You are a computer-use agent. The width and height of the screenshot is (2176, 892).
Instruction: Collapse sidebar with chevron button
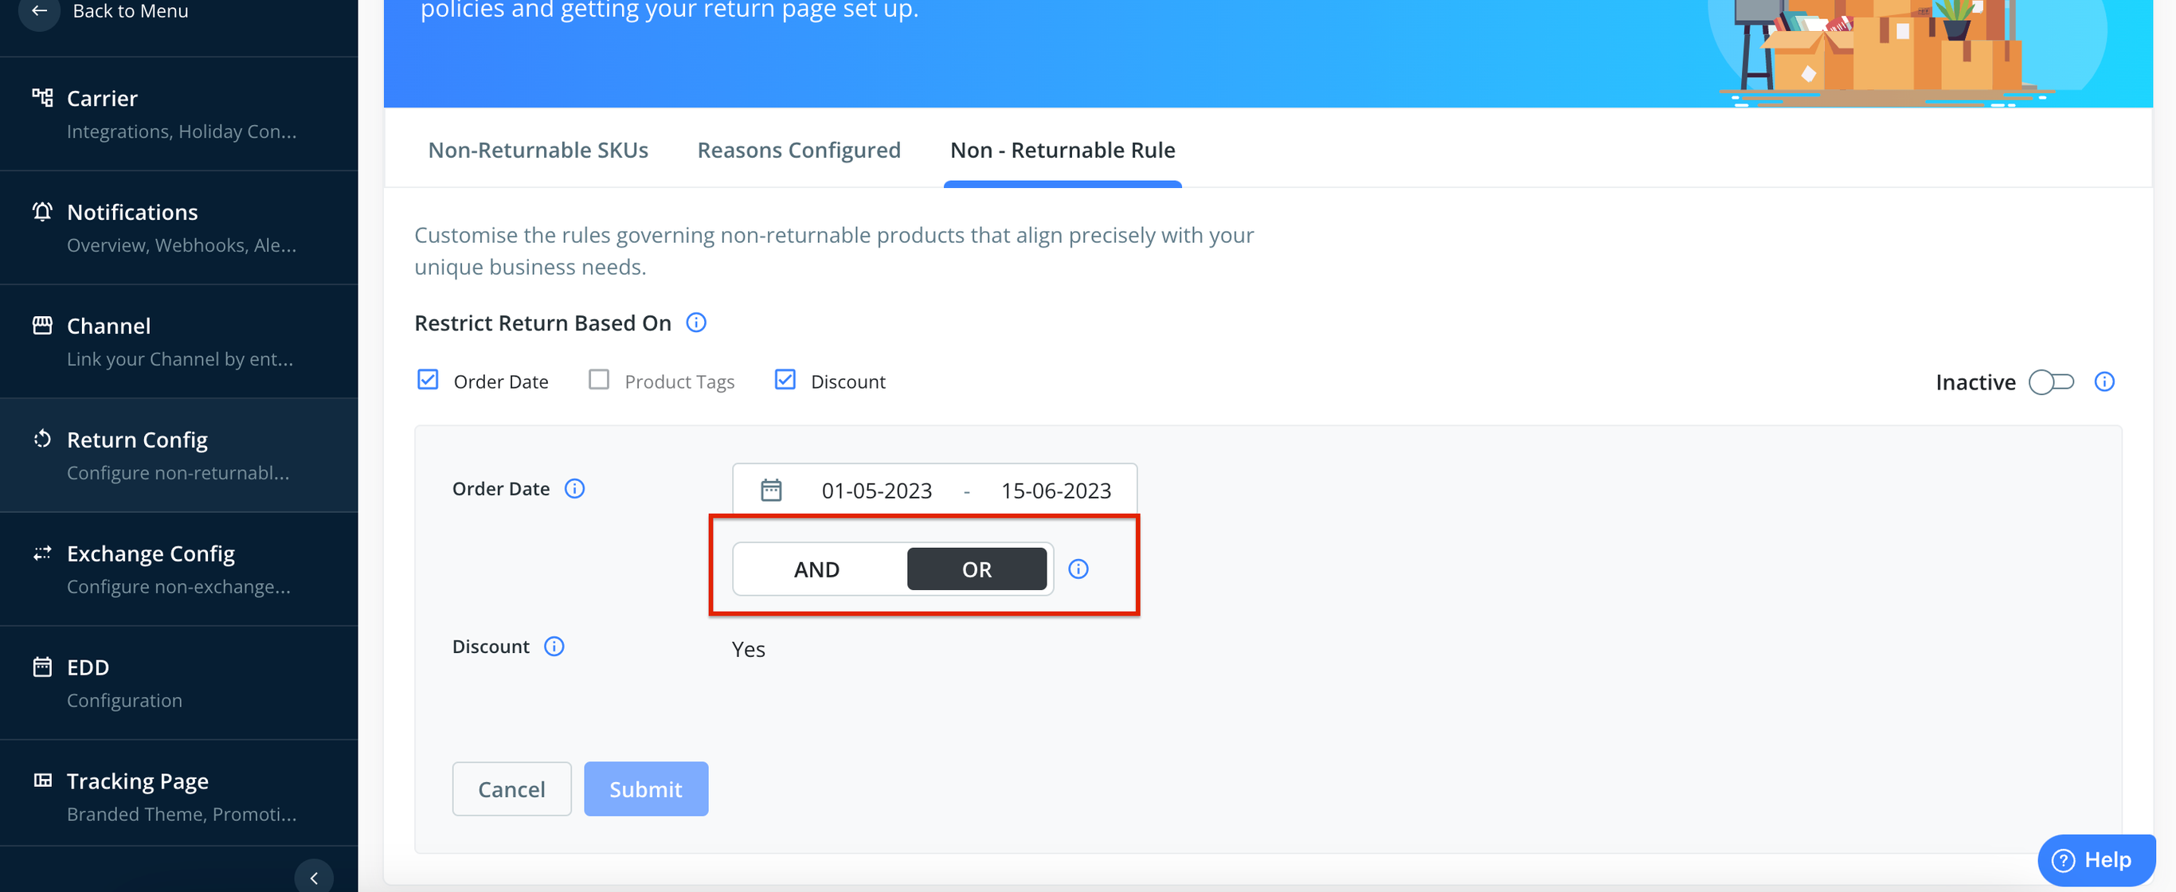pyautogui.click(x=315, y=878)
